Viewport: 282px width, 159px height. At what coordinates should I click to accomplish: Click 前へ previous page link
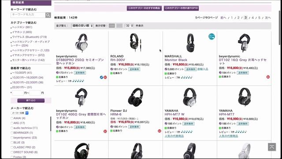223,18
